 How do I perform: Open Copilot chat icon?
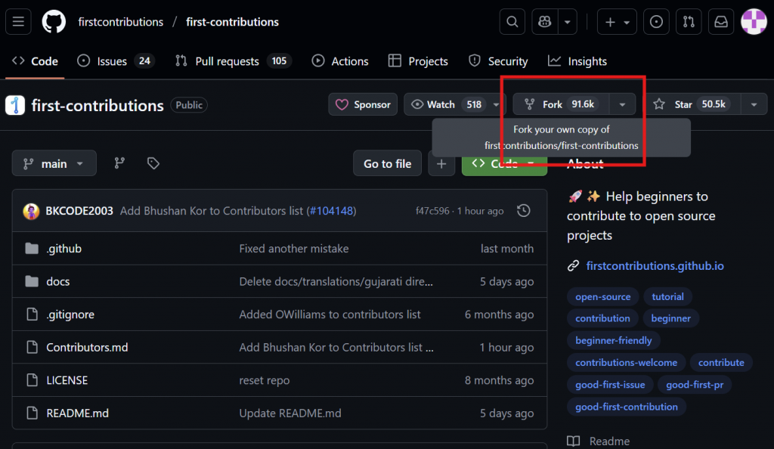pyautogui.click(x=545, y=22)
